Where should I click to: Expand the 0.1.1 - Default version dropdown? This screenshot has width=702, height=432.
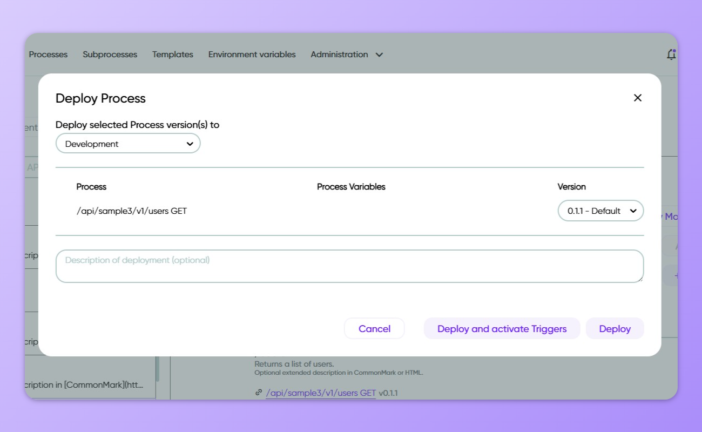[600, 211]
